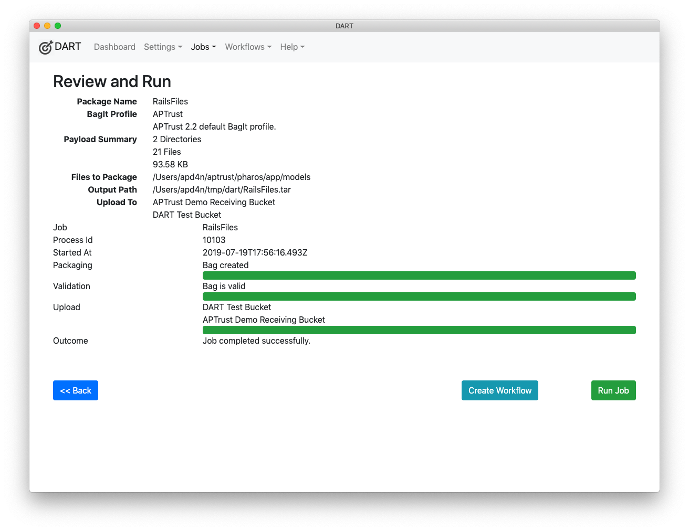
Task: Zoom the window using the green button
Action: [x=58, y=25]
